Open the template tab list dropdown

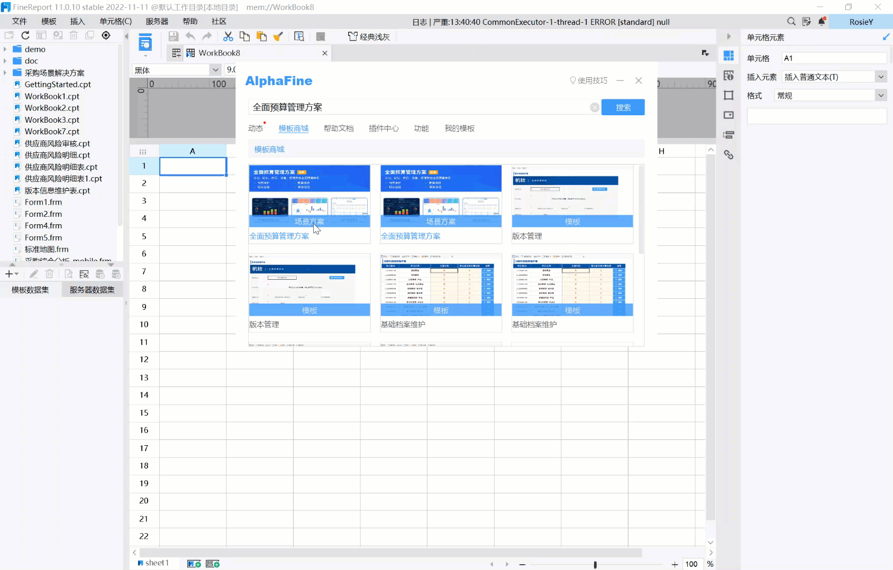point(705,53)
